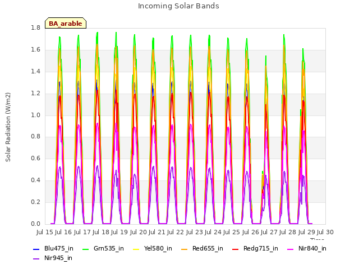Select the Nir945_in legend label
The width and height of the screenshot is (359, 269).
coord(58,258)
